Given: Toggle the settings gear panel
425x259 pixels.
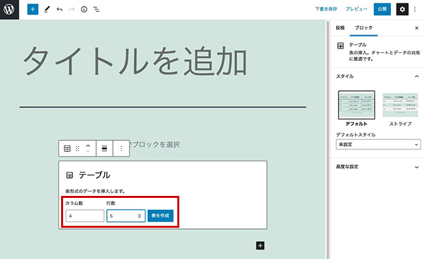Looking at the screenshot, I should pos(402,9).
